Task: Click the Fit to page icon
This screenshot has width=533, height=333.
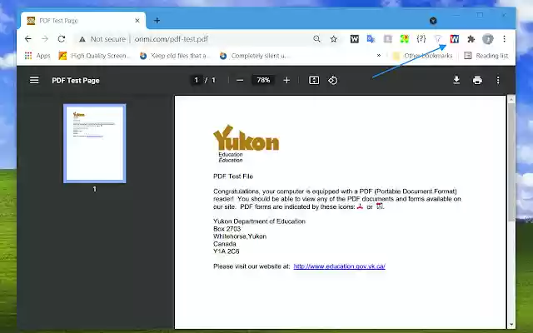Action: (x=314, y=80)
